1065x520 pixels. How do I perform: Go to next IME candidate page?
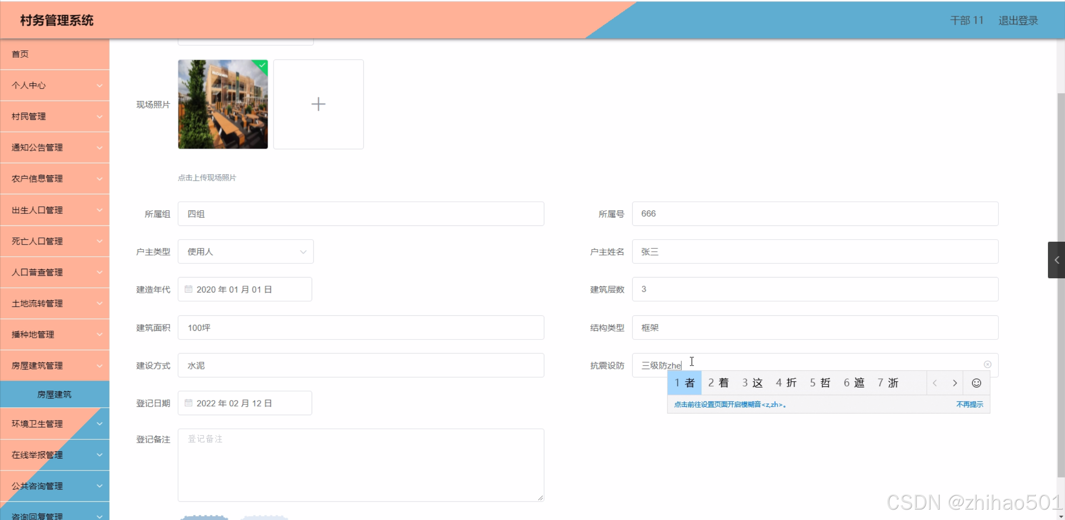(955, 383)
